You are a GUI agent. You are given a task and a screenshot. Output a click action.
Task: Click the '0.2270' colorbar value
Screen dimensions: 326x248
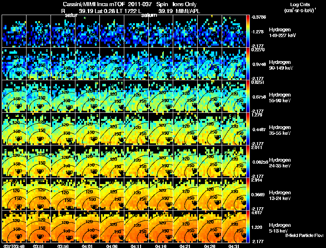[x=258, y=50]
